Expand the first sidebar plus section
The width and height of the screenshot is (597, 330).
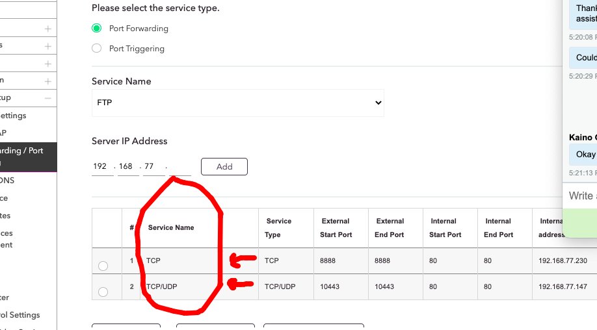[47, 29]
